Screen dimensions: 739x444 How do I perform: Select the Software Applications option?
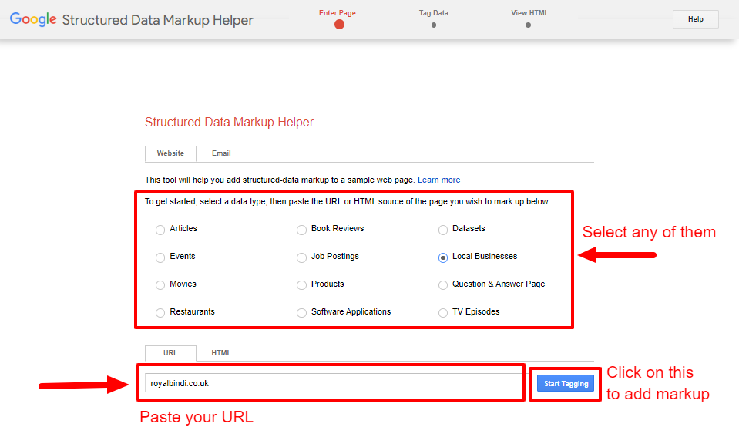pos(301,313)
